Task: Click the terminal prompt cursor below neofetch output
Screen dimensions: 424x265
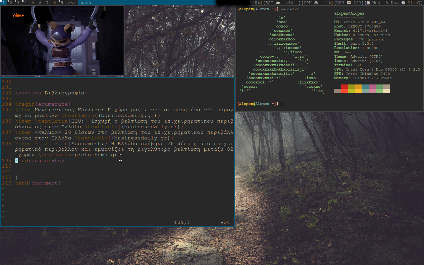Action: pos(282,104)
